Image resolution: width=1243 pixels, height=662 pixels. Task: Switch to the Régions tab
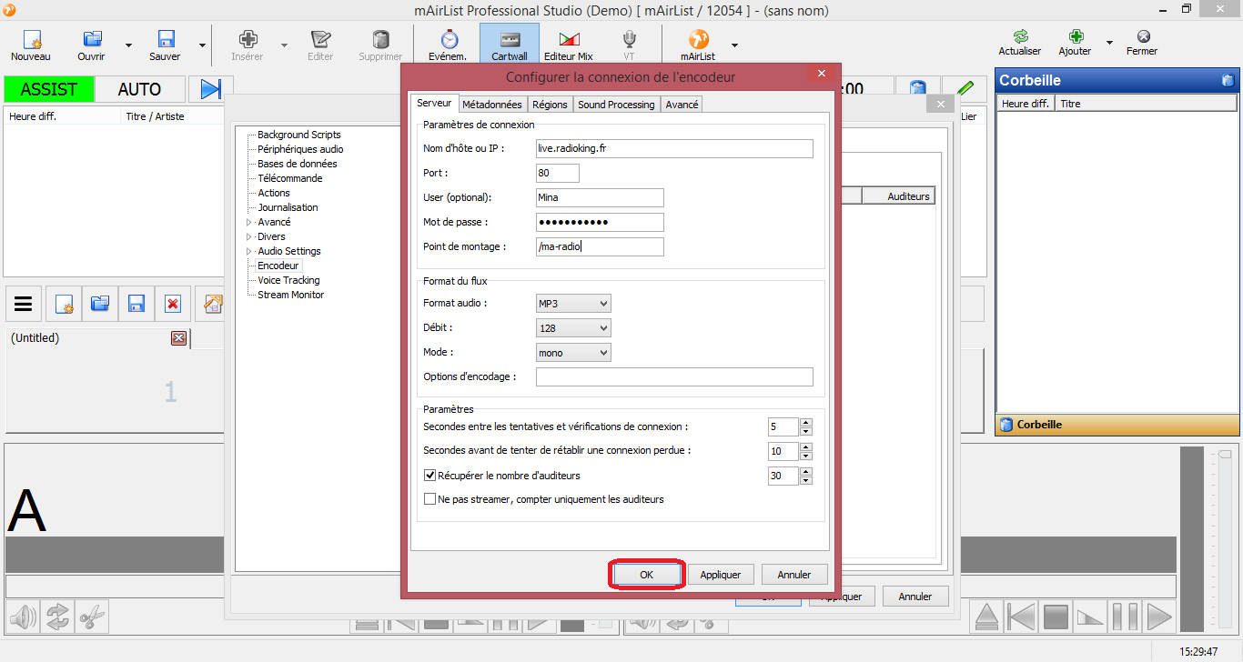tap(550, 105)
